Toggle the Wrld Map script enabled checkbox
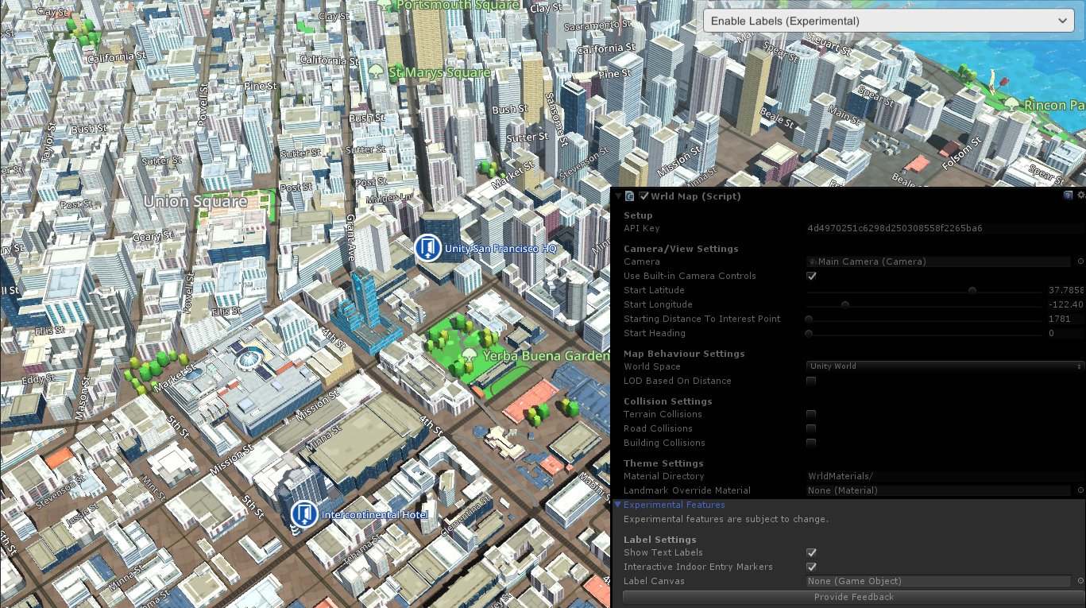The width and height of the screenshot is (1086, 608). [x=644, y=196]
